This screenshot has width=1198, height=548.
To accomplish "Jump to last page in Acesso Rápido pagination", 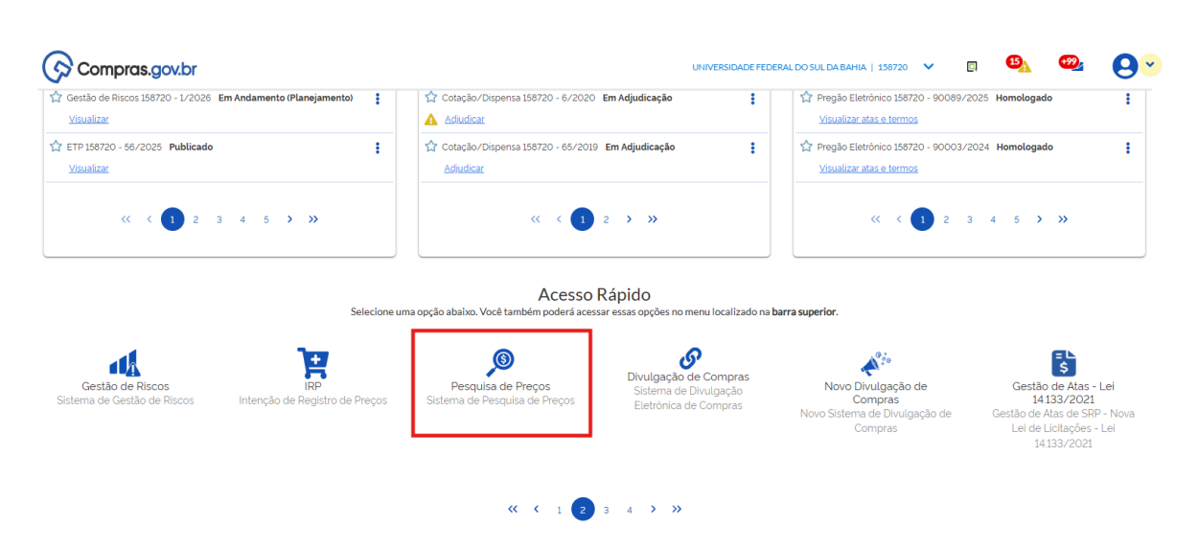I will (677, 509).
